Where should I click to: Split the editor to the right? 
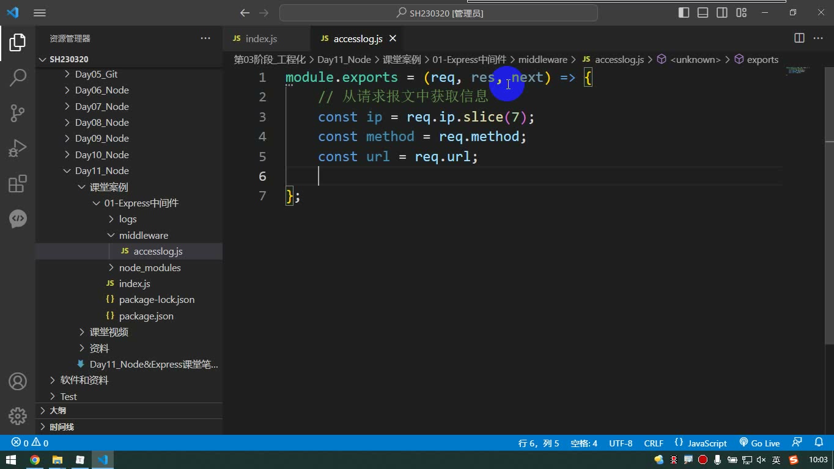799,38
